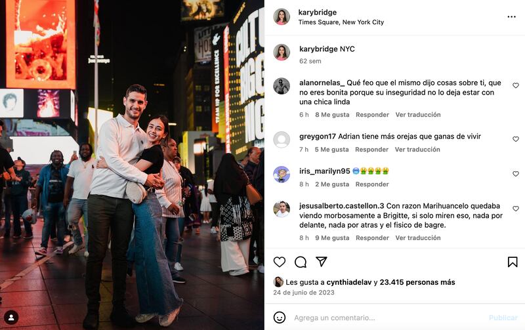Screen dimensions: 525x330
Task: Like the post with heart icon
Action: coord(280,262)
